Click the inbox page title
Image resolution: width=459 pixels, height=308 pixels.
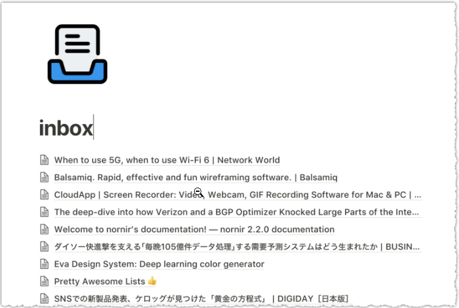66,128
